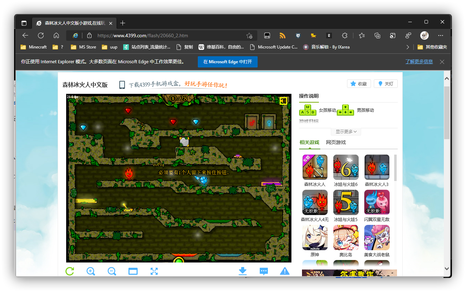466x292 pixels.
Task: Open the 原神 game thumbnail
Action: point(315,238)
